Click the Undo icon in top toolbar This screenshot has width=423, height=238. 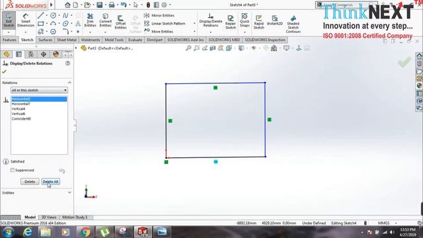(x=124, y=5)
